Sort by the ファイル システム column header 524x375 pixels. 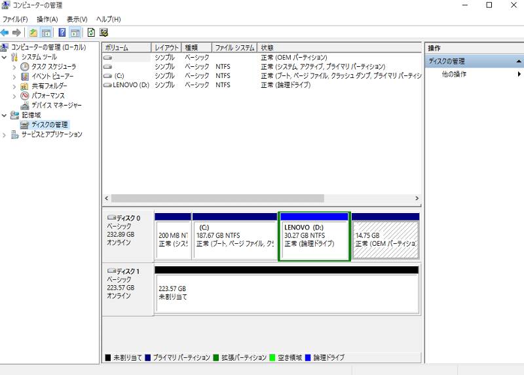pos(234,47)
